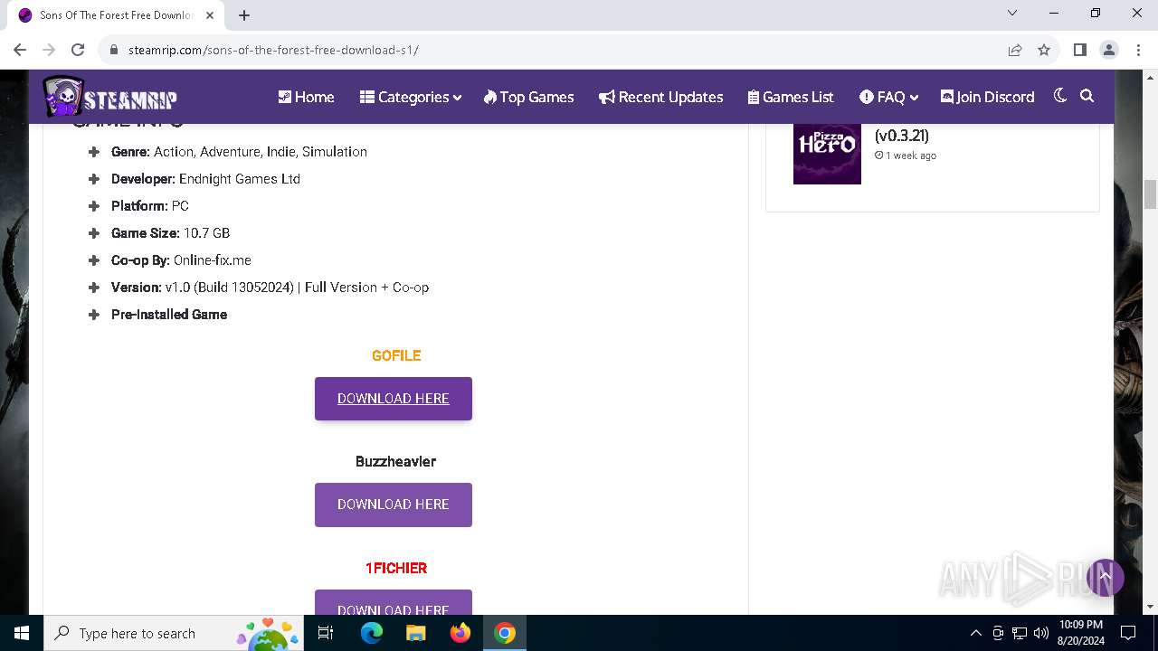Reload the current page
The height and width of the screenshot is (651, 1158).
tap(78, 50)
